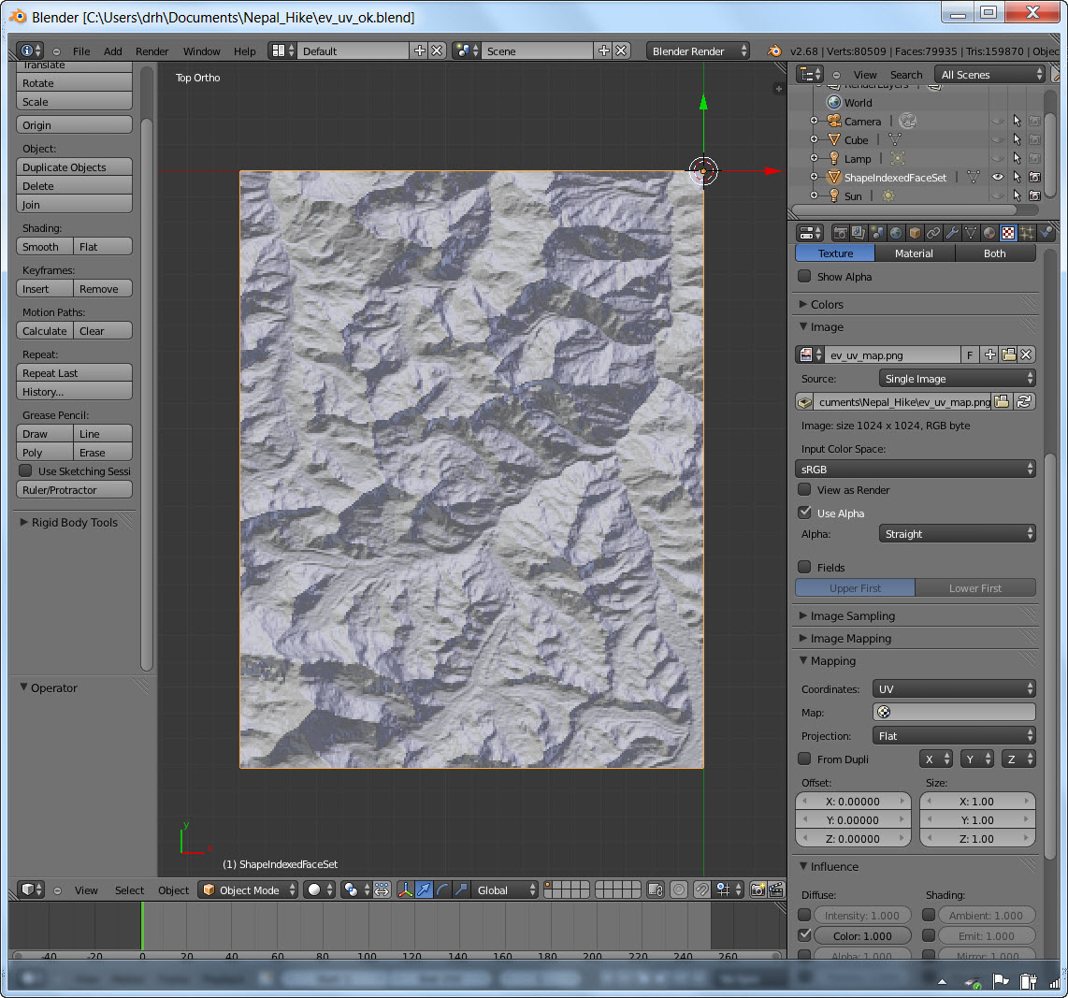
Task: Click the reload image icon beside file path
Action: click(x=1025, y=401)
